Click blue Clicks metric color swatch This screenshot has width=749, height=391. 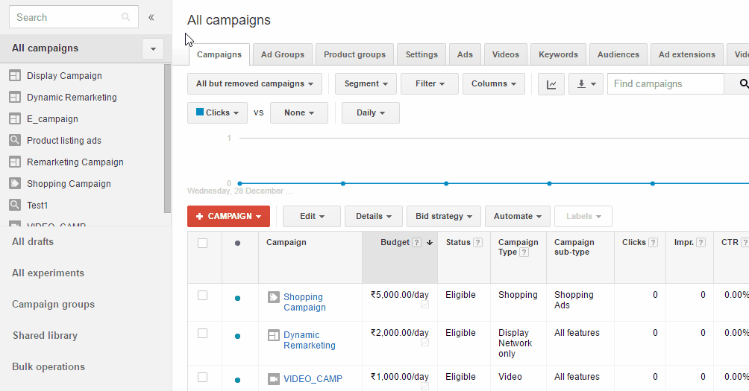200,112
